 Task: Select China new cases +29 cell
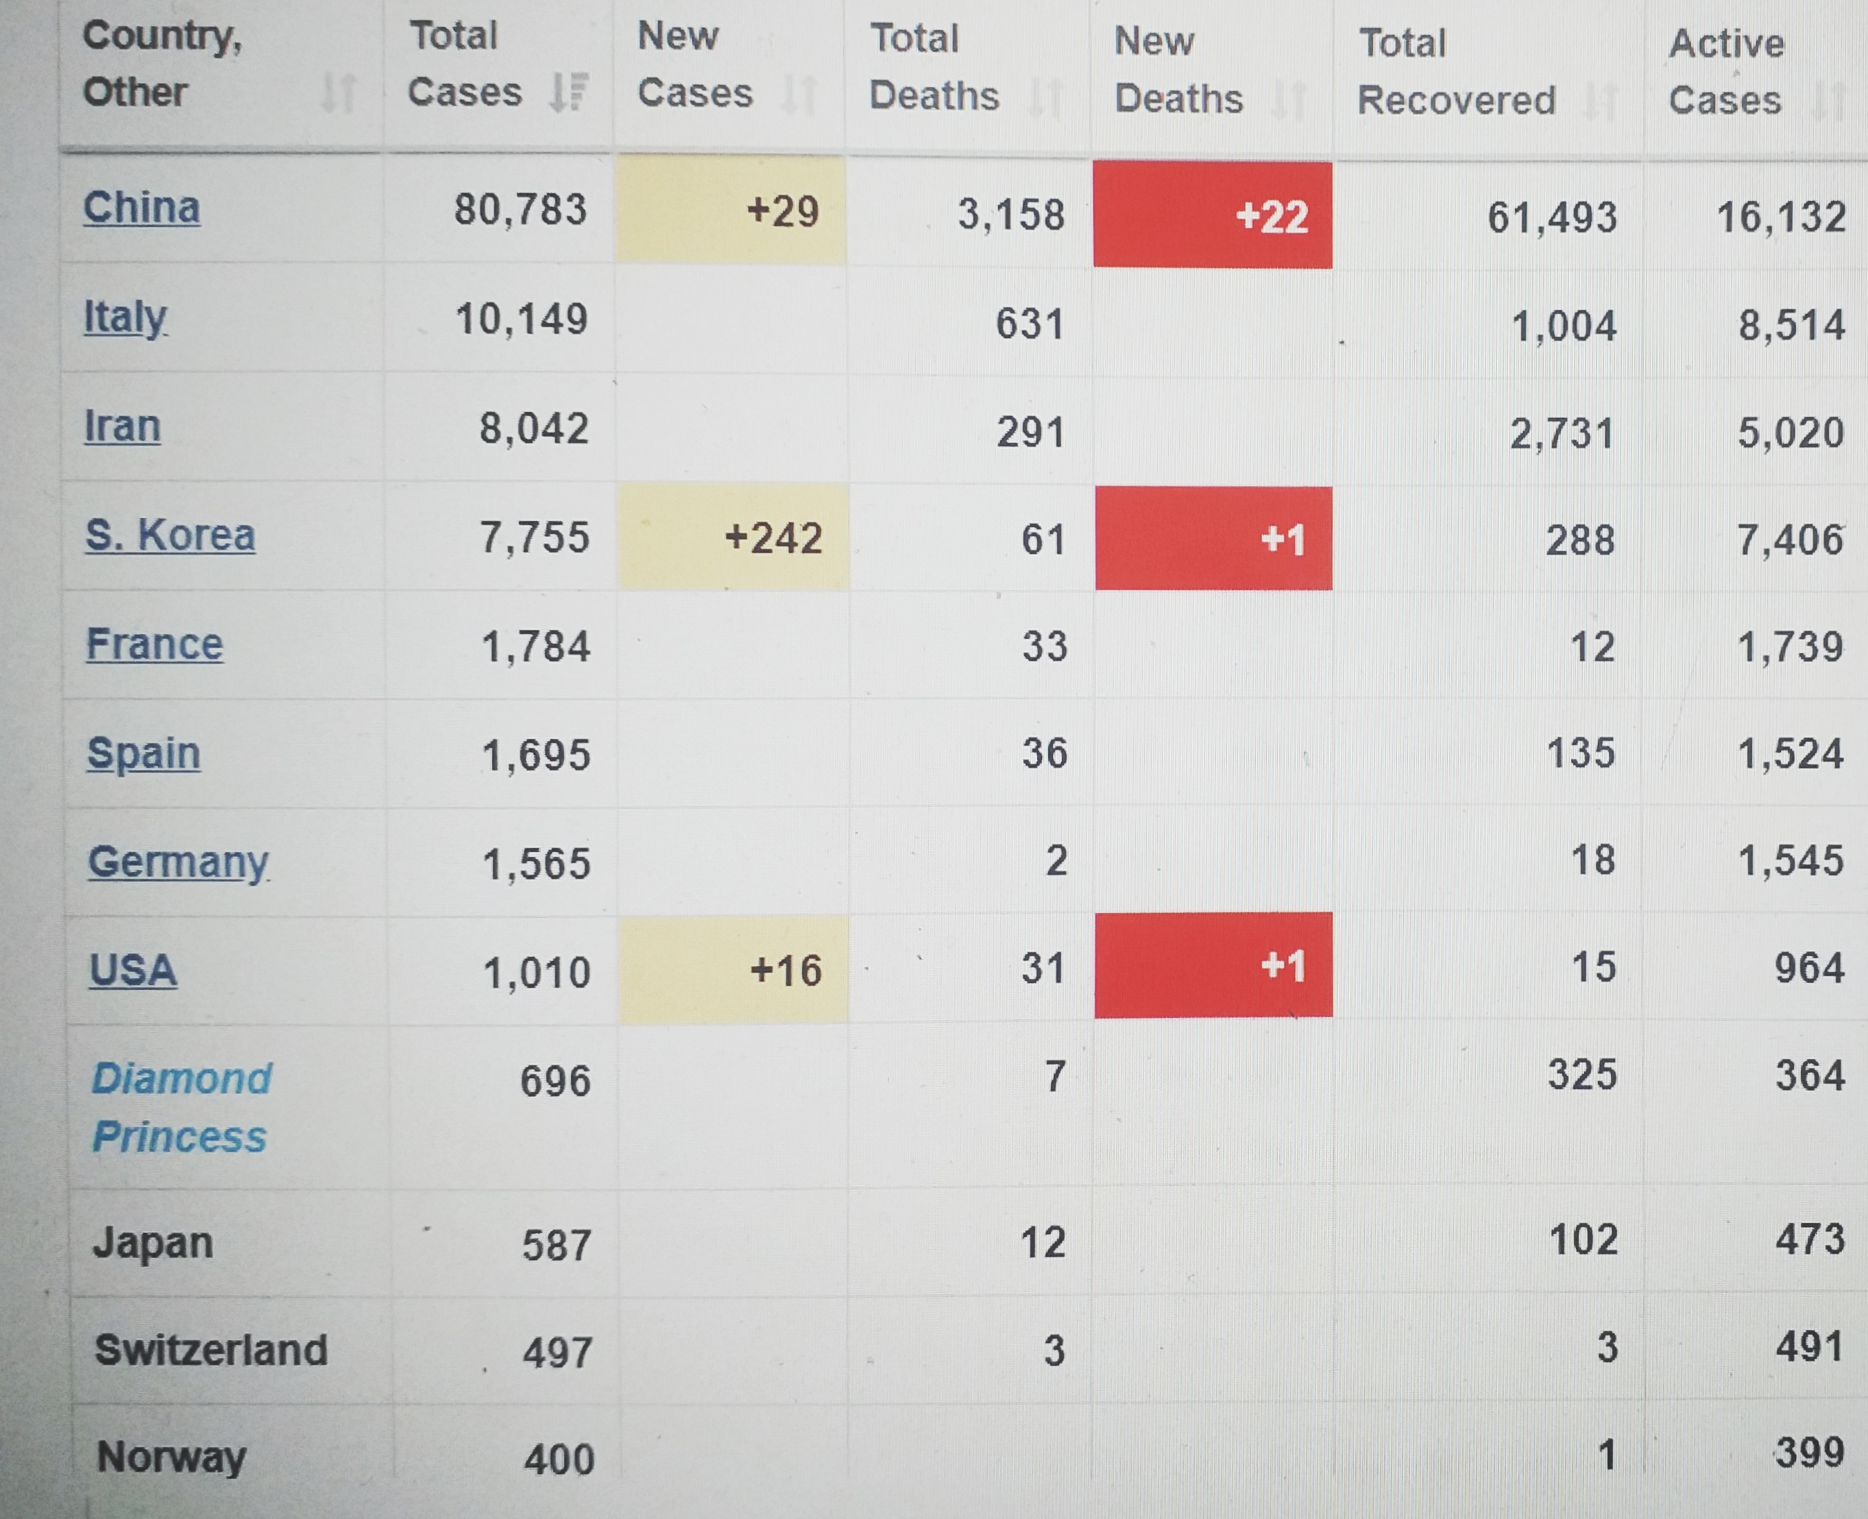[x=731, y=209]
